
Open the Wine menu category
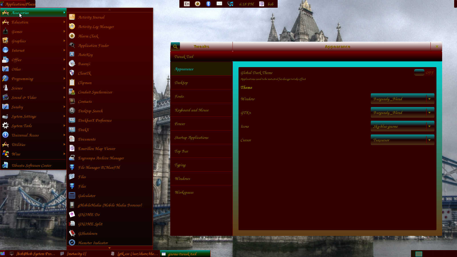[x=33, y=154]
